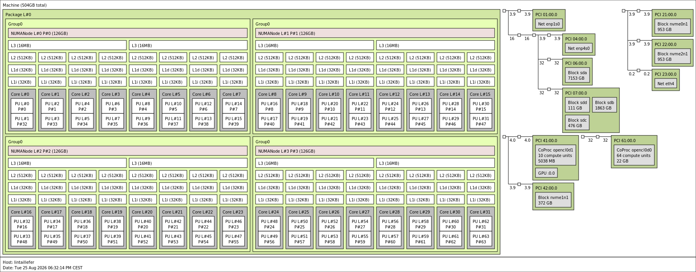Click the PCI 04:00.0 label
The height and width of the screenshot is (272, 696).
pyautogui.click(x=576, y=39)
